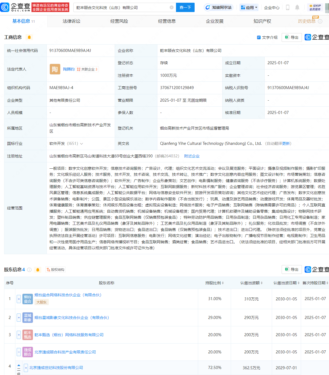Viewport: 329px width, 375px height.
Task: Expand shareholder 乾丰甄选（烟台）网络科技 row
Action: [19, 335]
